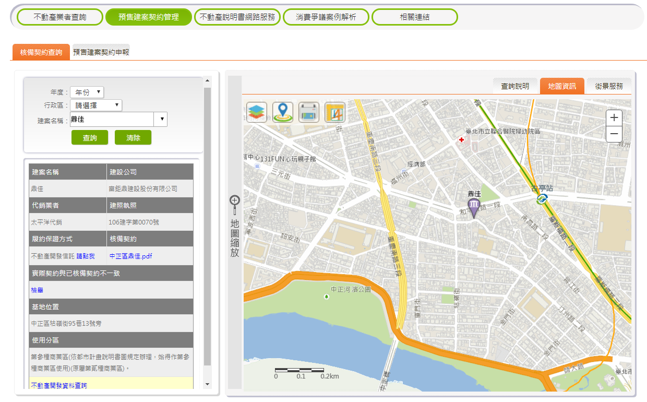
Task: Expand the 行政區 district dropdown
Action: pyautogui.click(x=96, y=105)
